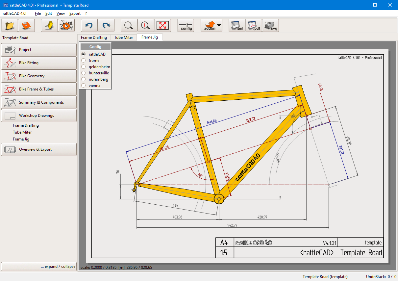The image size is (398, 281).
Task: Select the Frame Jig tab
Action: [150, 37]
